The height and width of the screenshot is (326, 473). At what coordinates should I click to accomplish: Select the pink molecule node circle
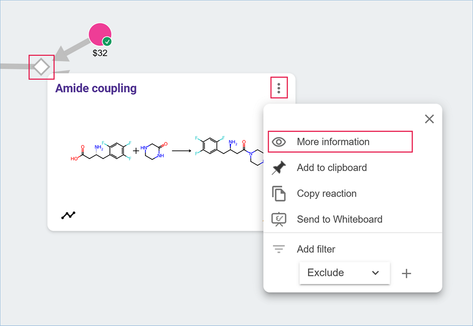99,34
